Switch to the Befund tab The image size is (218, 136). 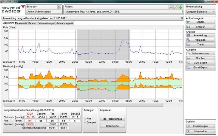pyautogui.click(x=32, y=23)
